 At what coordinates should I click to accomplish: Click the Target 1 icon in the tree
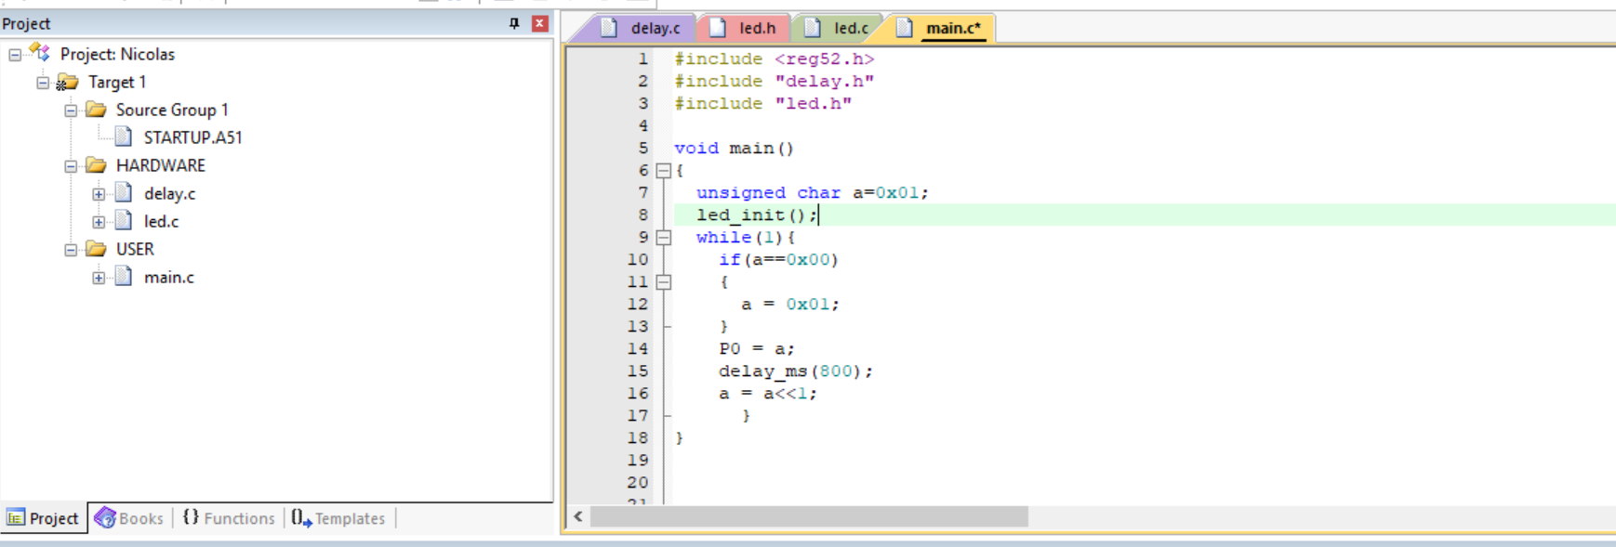point(67,83)
